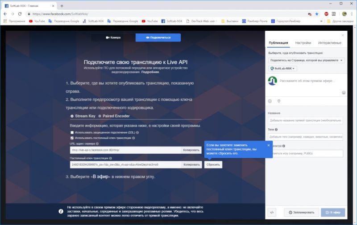Schedule the stream with Запланировать
This screenshot has height=225, width=357.
coord(302,213)
